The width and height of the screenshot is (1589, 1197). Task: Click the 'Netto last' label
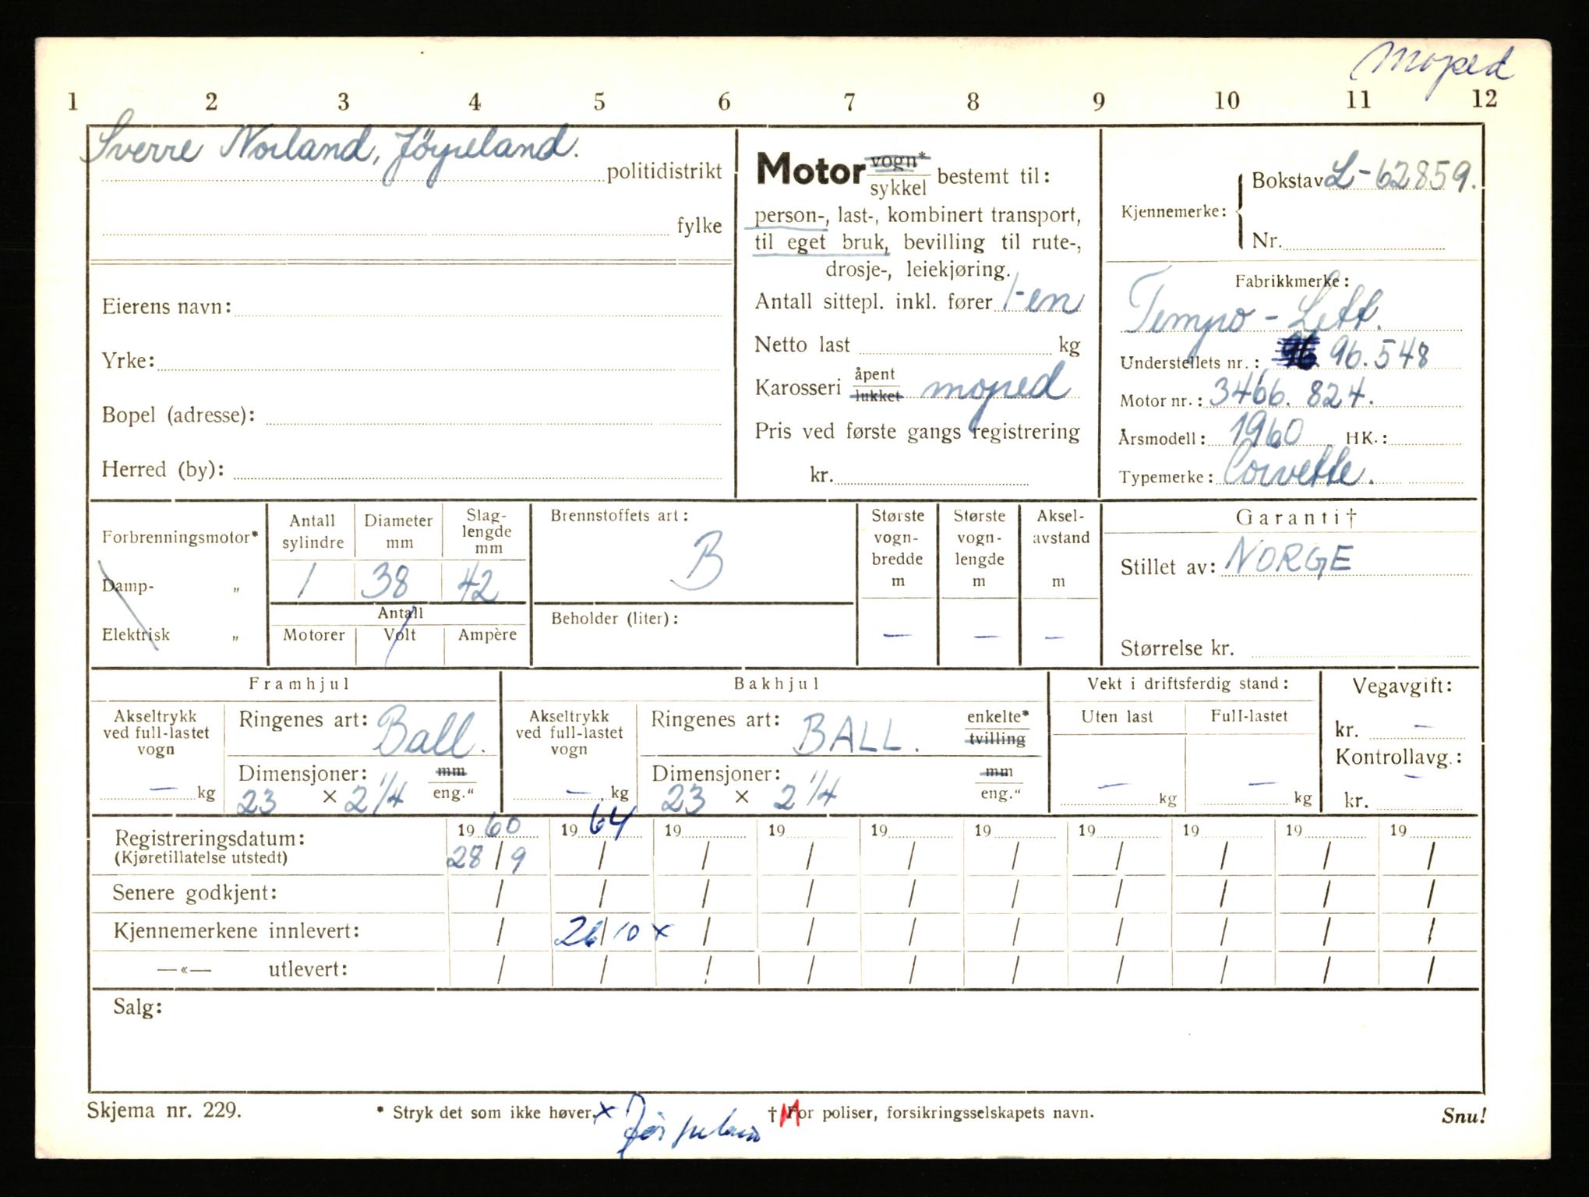(x=802, y=344)
